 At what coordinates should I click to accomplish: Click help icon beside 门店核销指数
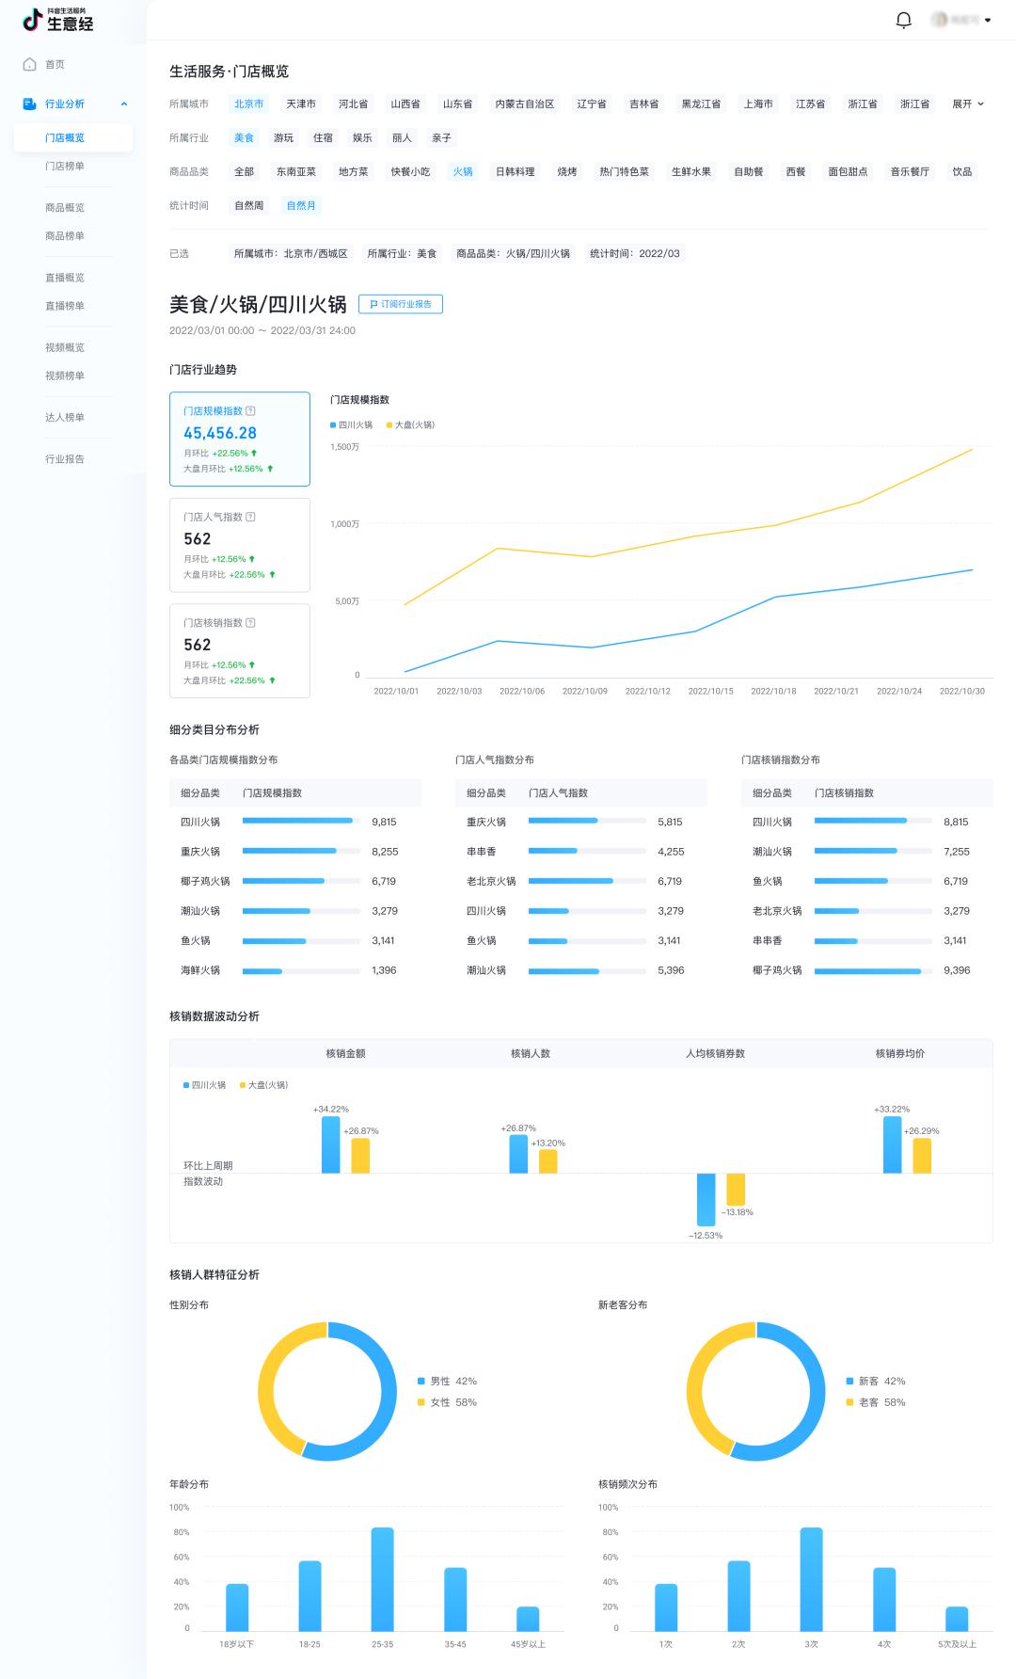click(x=250, y=623)
